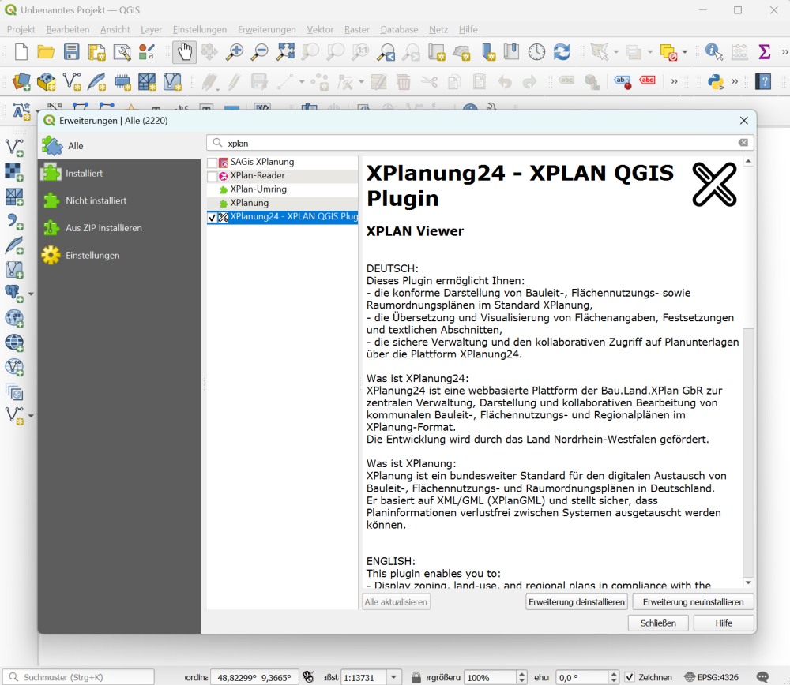
Task: Click the Refresh map icon
Action: (562, 52)
